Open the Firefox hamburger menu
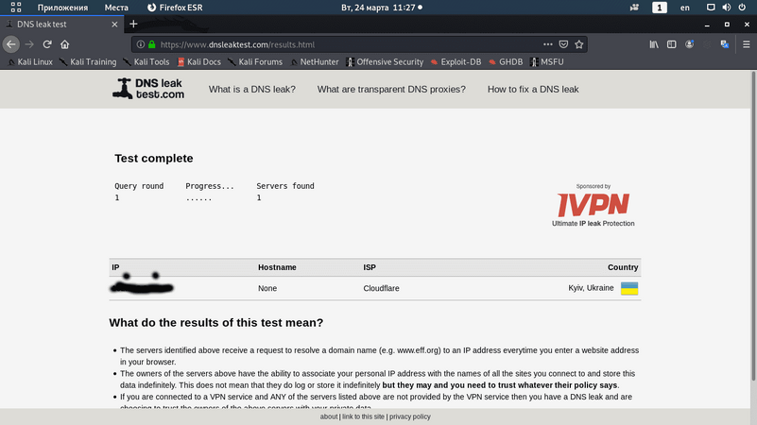This screenshot has width=757, height=425. [x=746, y=44]
